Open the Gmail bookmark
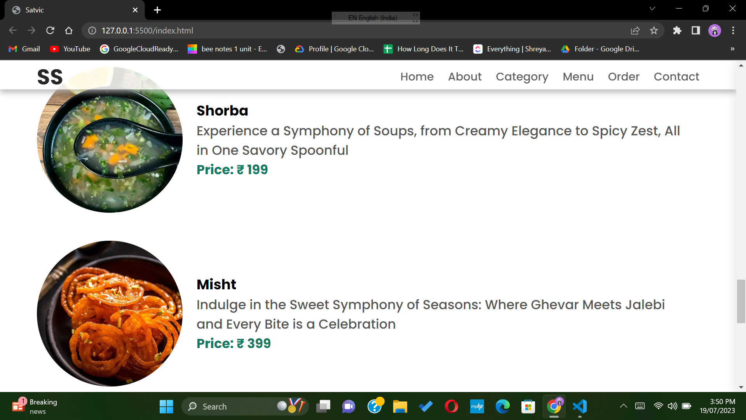The width and height of the screenshot is (746, 420). [x=24, y=49]
